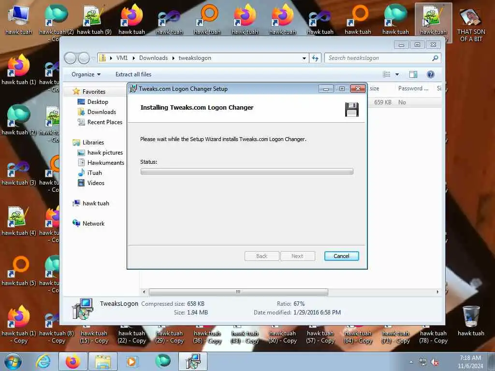Click the green globe taskbar icon
Image resolution: width=495 pixels, height=371 pixels.
tap(163, 361)
